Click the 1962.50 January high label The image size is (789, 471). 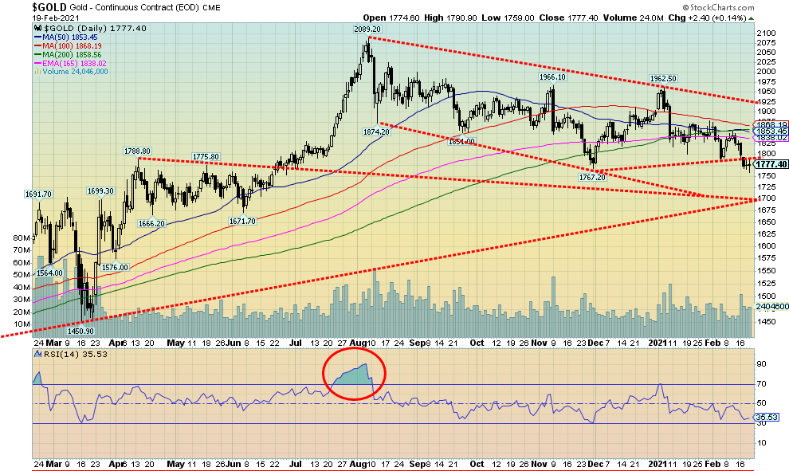coord(662,79)
